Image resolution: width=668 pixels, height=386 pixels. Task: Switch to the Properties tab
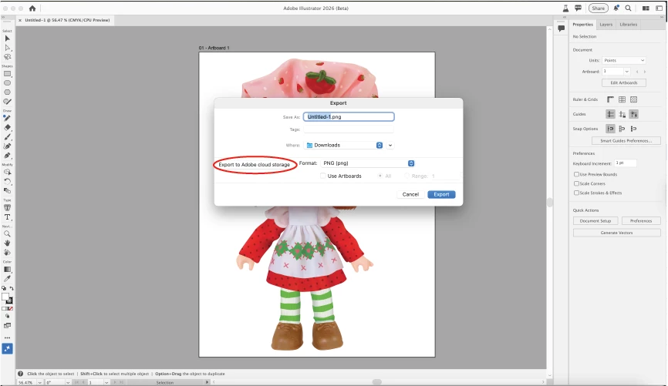coord(582,24)
